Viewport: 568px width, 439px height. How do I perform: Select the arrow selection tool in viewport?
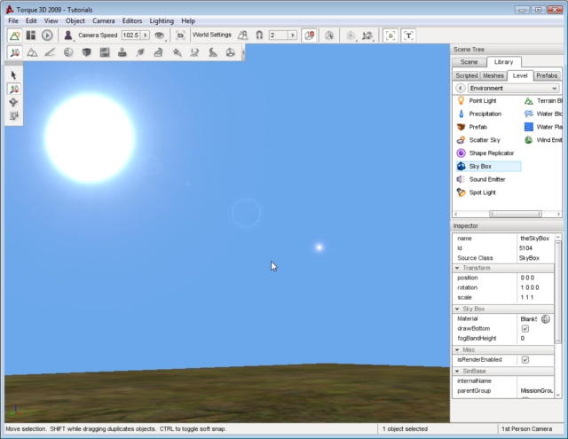14,74
